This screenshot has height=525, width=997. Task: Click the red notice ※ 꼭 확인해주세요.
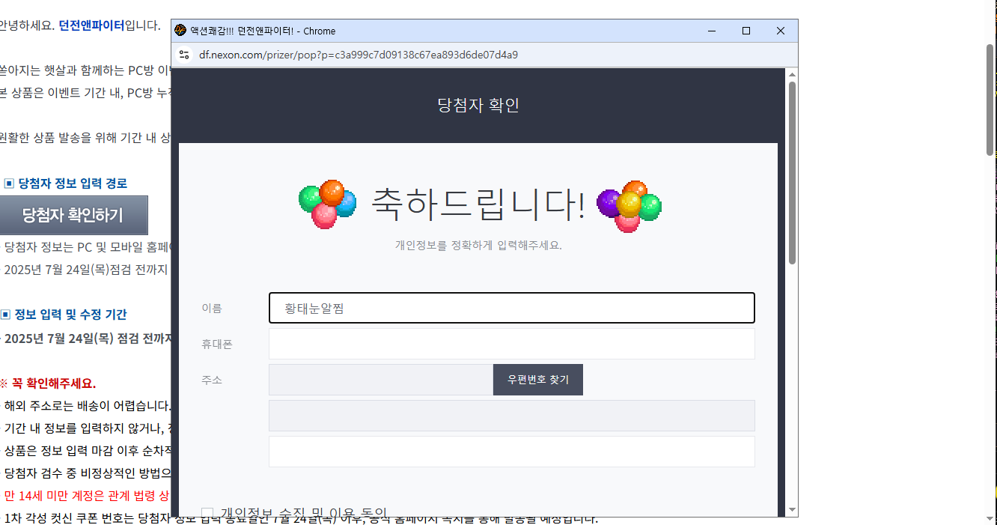49,383
